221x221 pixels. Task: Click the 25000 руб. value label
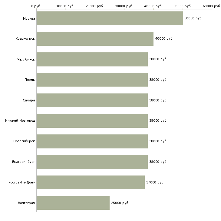tap(120, 203)
